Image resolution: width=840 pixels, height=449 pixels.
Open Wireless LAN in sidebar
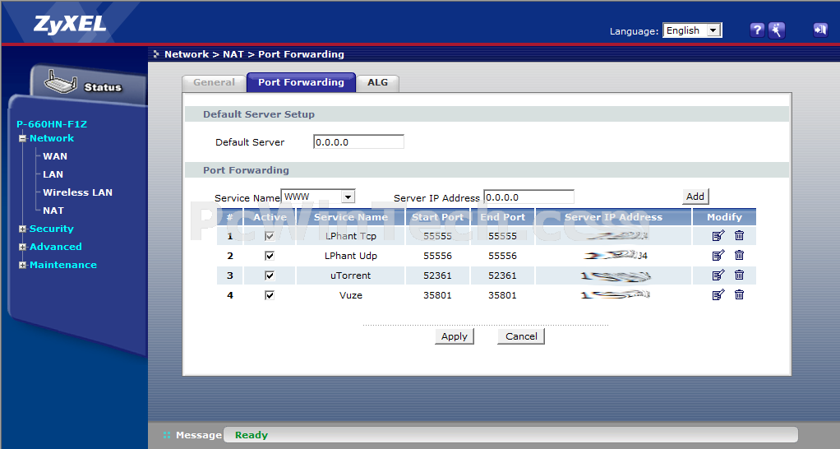point(78,192)
